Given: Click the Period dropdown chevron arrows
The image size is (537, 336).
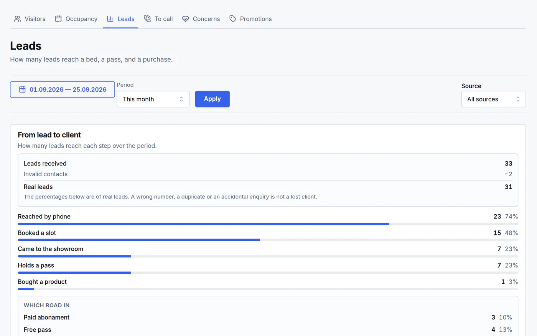Looking at the screenshot, I should click(181, 99).
